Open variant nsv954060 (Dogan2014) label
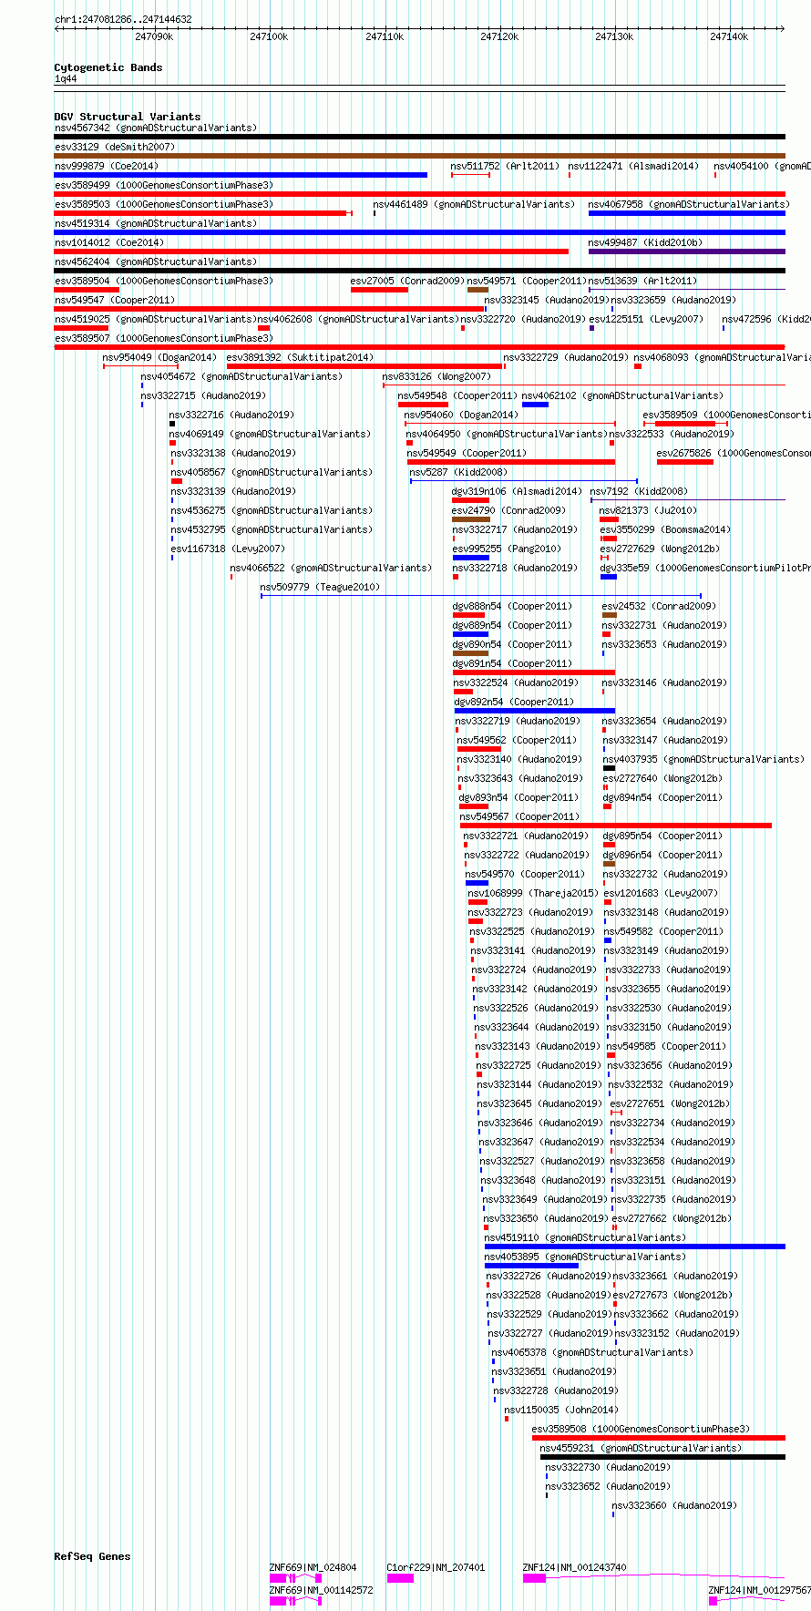This screenshot has height=1611, width=811. 461,415
